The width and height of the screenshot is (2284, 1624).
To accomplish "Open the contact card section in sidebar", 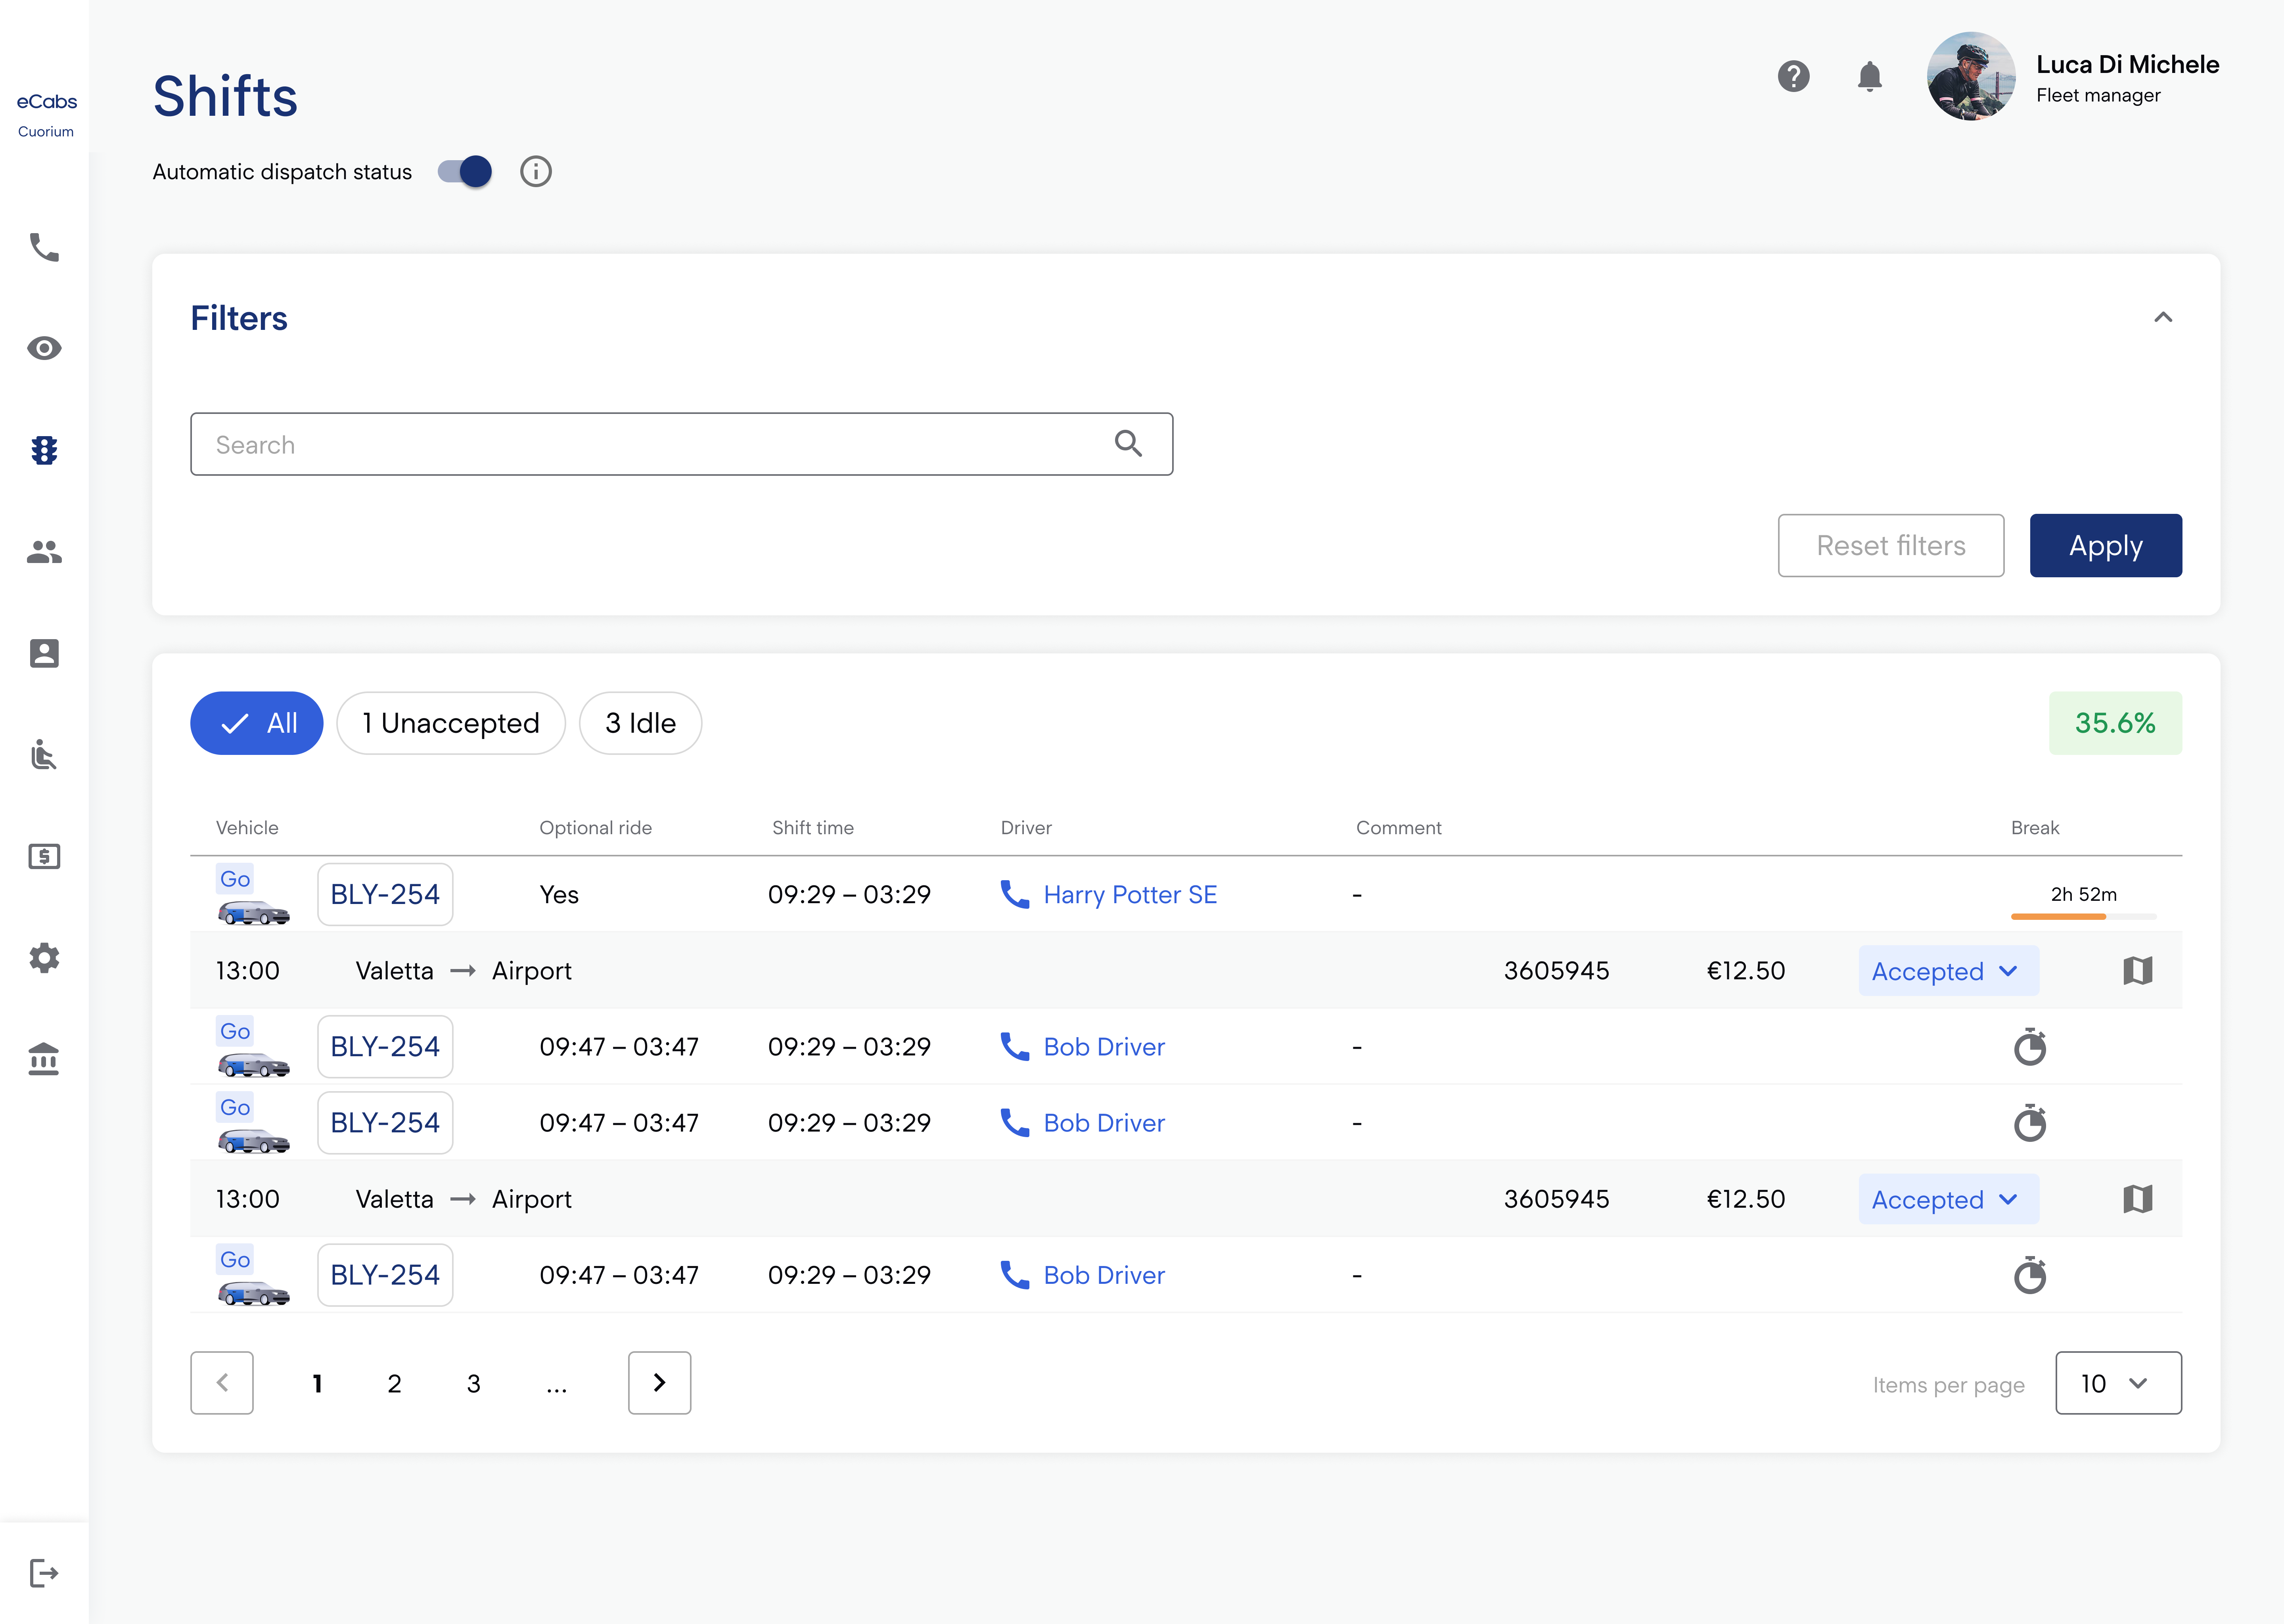I will click(x=44, y=653).
